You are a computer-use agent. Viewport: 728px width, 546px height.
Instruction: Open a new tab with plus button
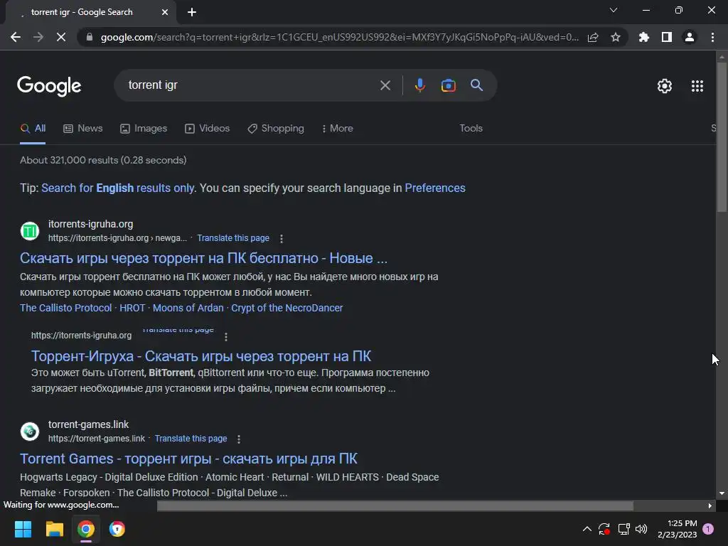(x=192, y=12)
